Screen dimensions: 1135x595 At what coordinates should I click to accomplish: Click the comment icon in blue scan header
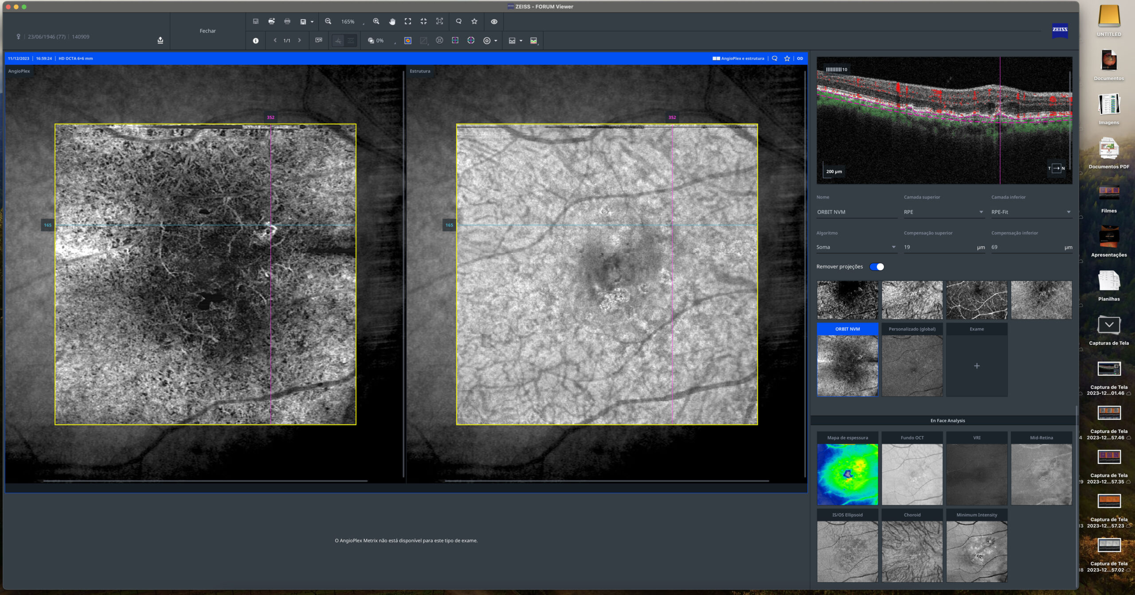pos(775,58)
